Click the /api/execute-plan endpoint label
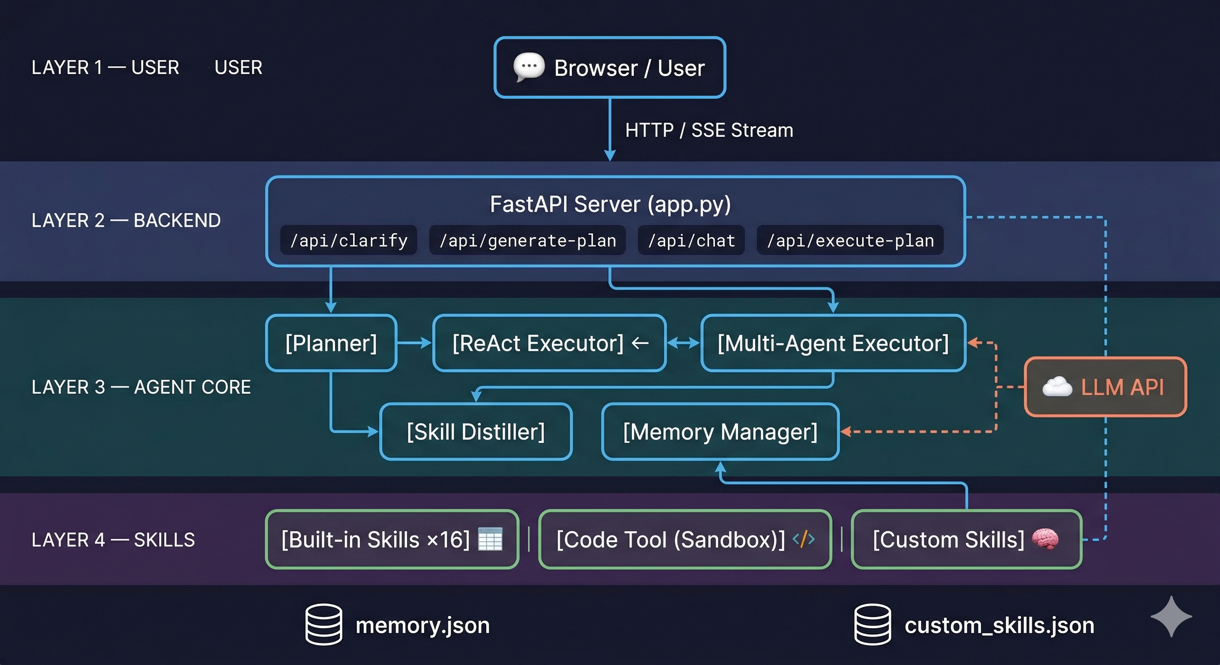The image size is (1220, 665). [x=851, y=240]
